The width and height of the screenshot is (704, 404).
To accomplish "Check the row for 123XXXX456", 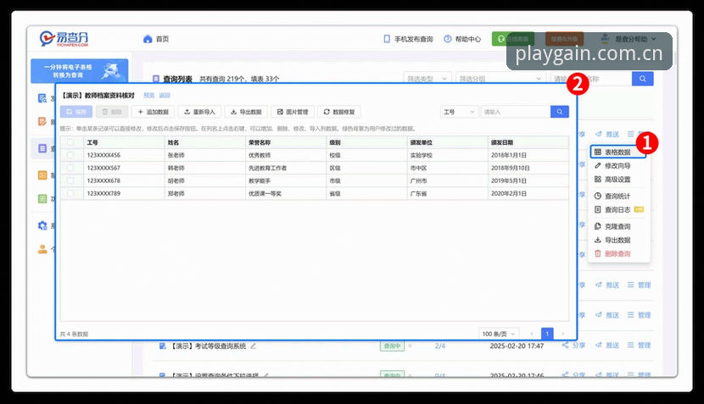I will pyautogui.click(x=70, y=155).
